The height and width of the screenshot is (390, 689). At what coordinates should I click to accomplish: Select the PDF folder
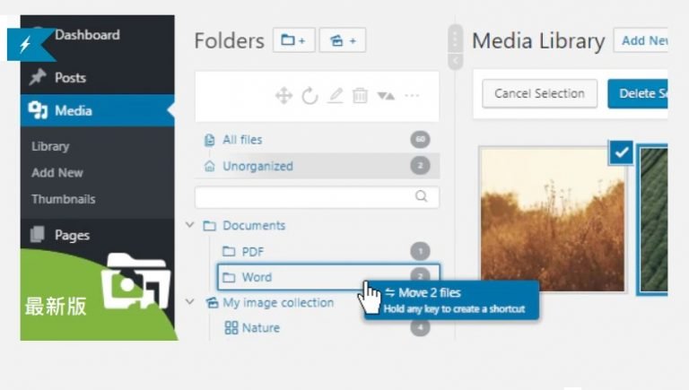(x=252, y=252)
